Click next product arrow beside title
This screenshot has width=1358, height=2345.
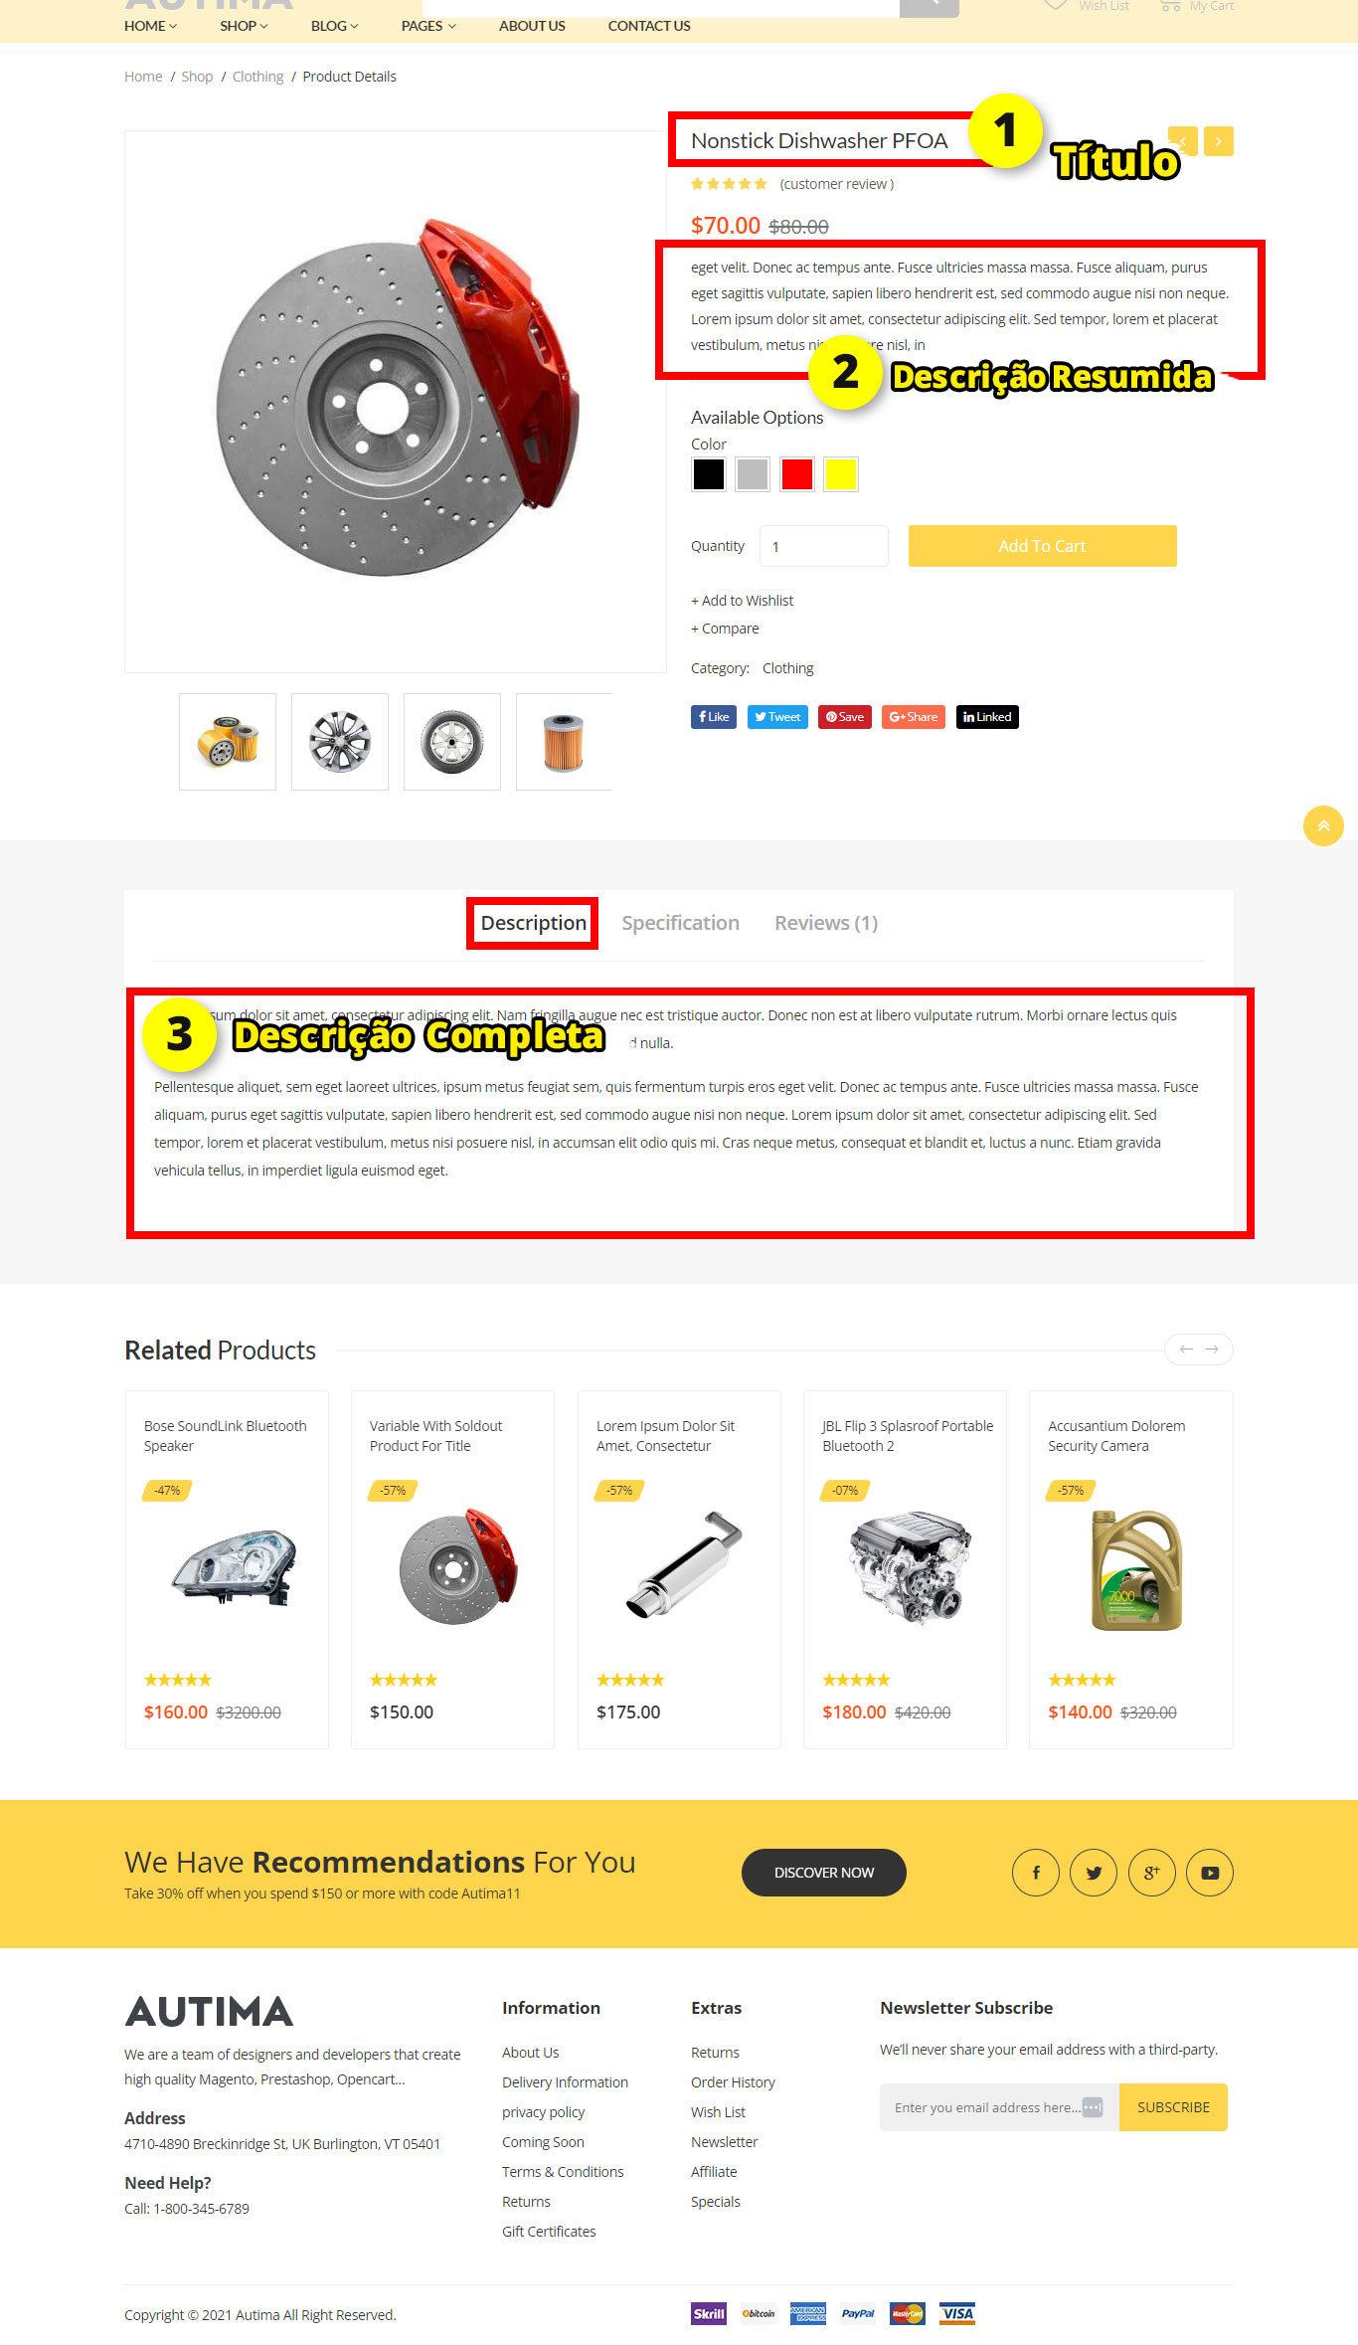pos(1219,141)
